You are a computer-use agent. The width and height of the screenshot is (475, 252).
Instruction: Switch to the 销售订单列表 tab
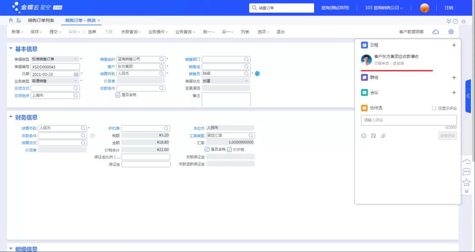click(x=41, y=20)
